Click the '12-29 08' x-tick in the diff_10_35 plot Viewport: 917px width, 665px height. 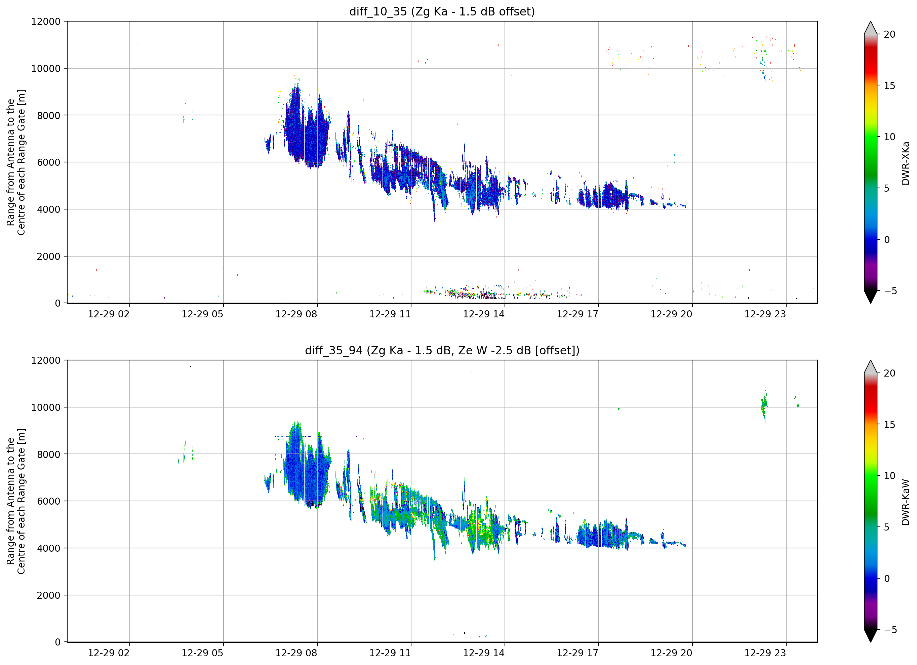[296, 314]
